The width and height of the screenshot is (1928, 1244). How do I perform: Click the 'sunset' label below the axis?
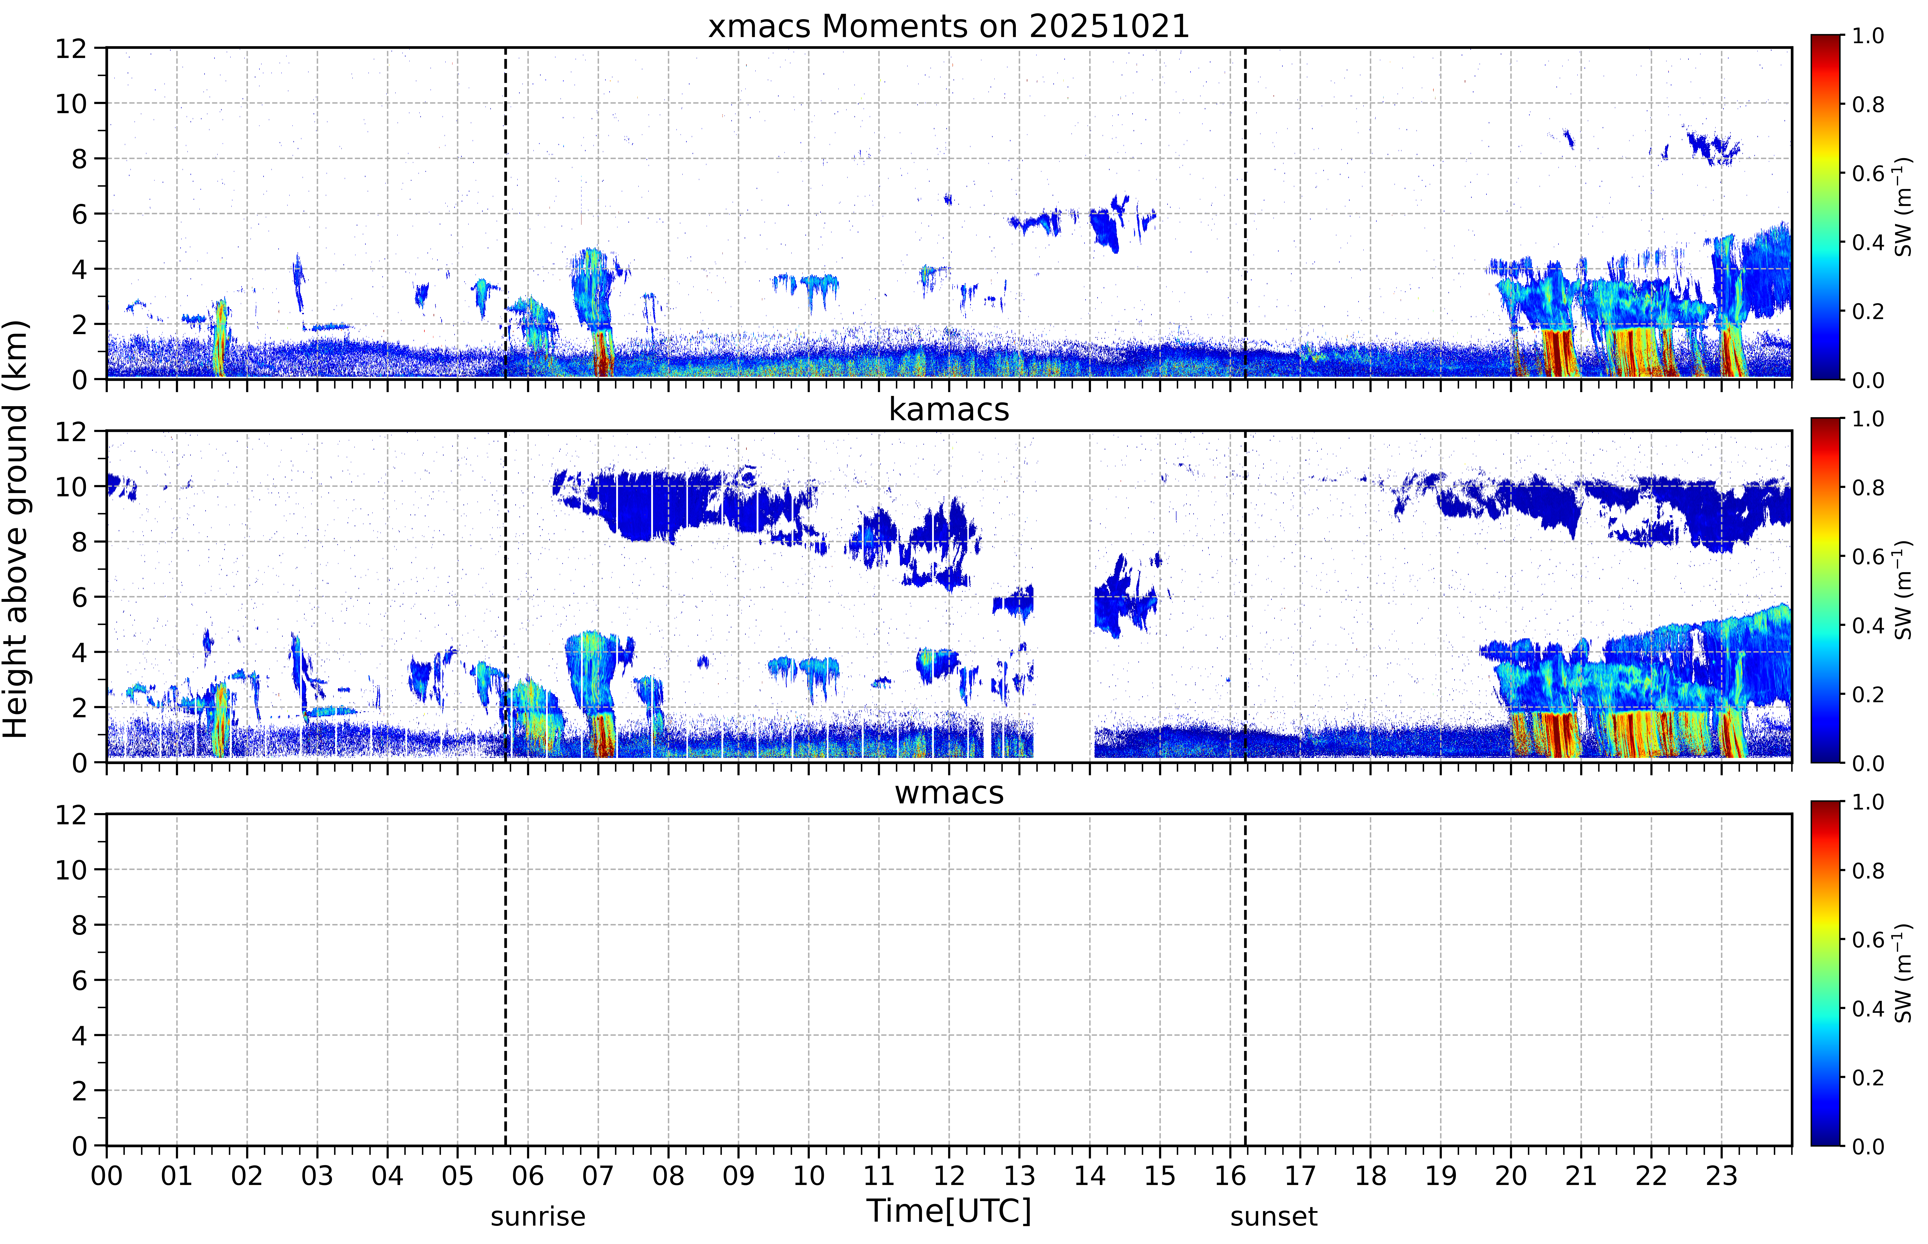[x=1274, y=1216]
